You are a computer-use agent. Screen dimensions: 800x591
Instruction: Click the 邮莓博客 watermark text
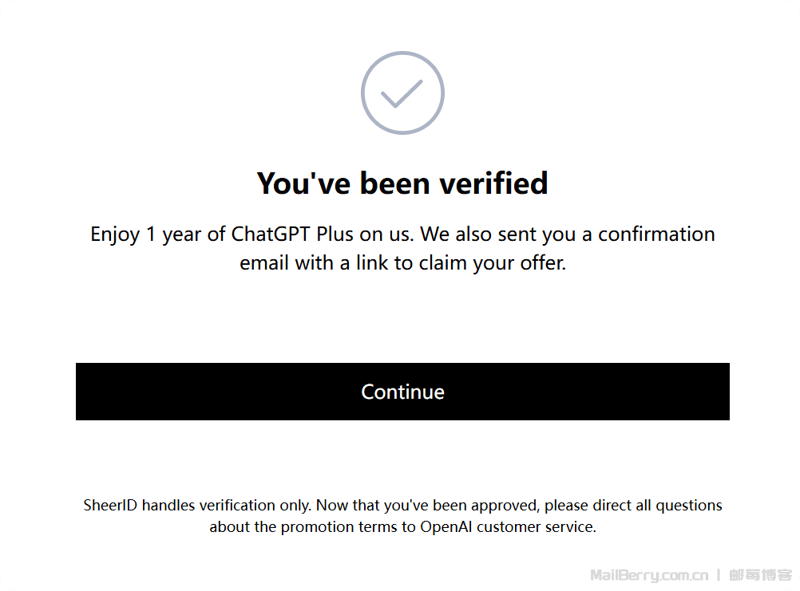tap(761, 575)
